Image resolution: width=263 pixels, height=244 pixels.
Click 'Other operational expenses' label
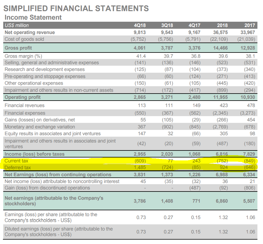(x=34, y=83)
